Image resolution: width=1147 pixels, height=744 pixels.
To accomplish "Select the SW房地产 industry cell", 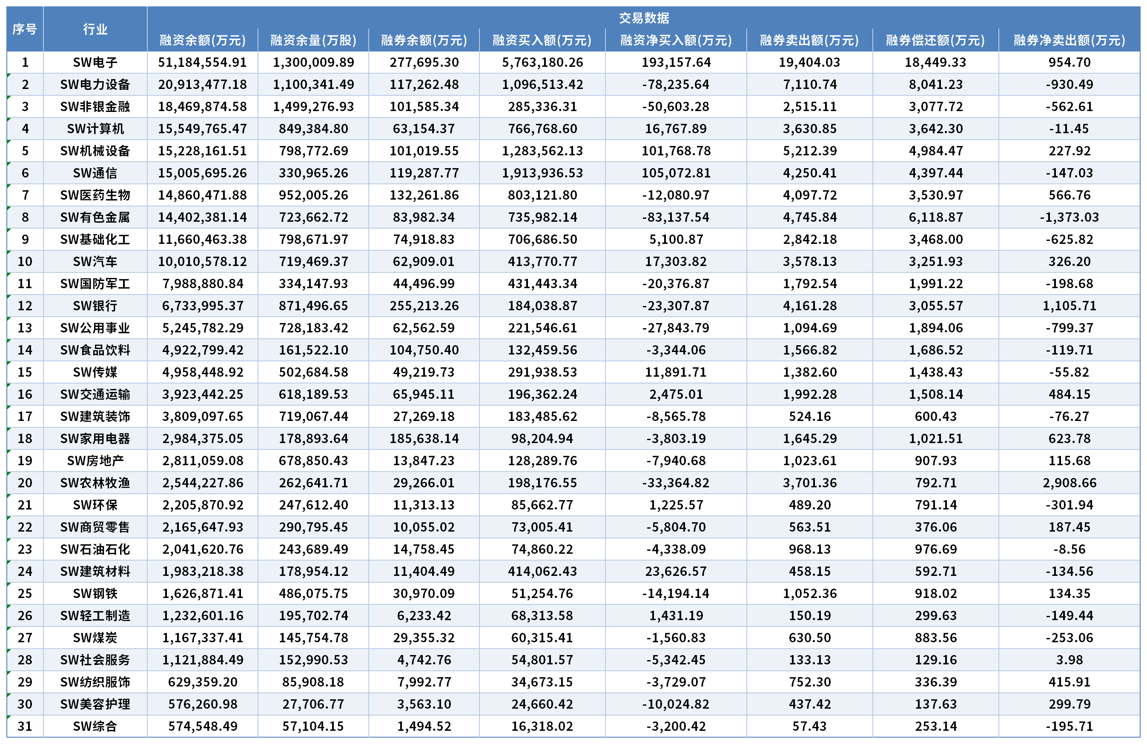I will click(x=95, y=461).
